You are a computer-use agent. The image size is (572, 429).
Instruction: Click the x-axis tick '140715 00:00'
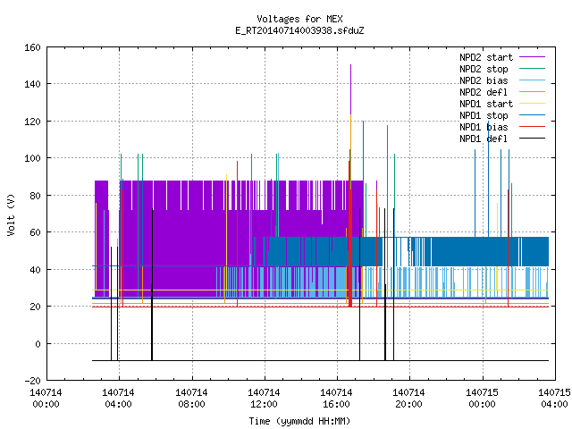coord(483,399)
